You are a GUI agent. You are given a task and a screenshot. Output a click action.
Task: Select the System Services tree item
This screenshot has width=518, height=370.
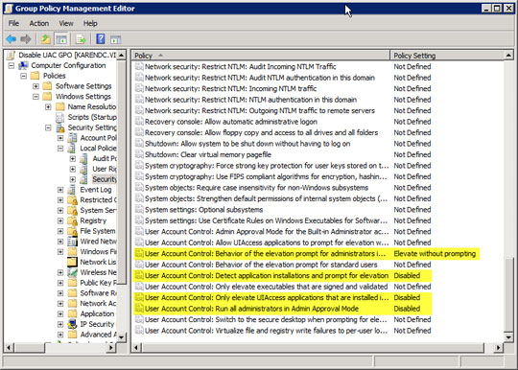click(x=98, y=210)
